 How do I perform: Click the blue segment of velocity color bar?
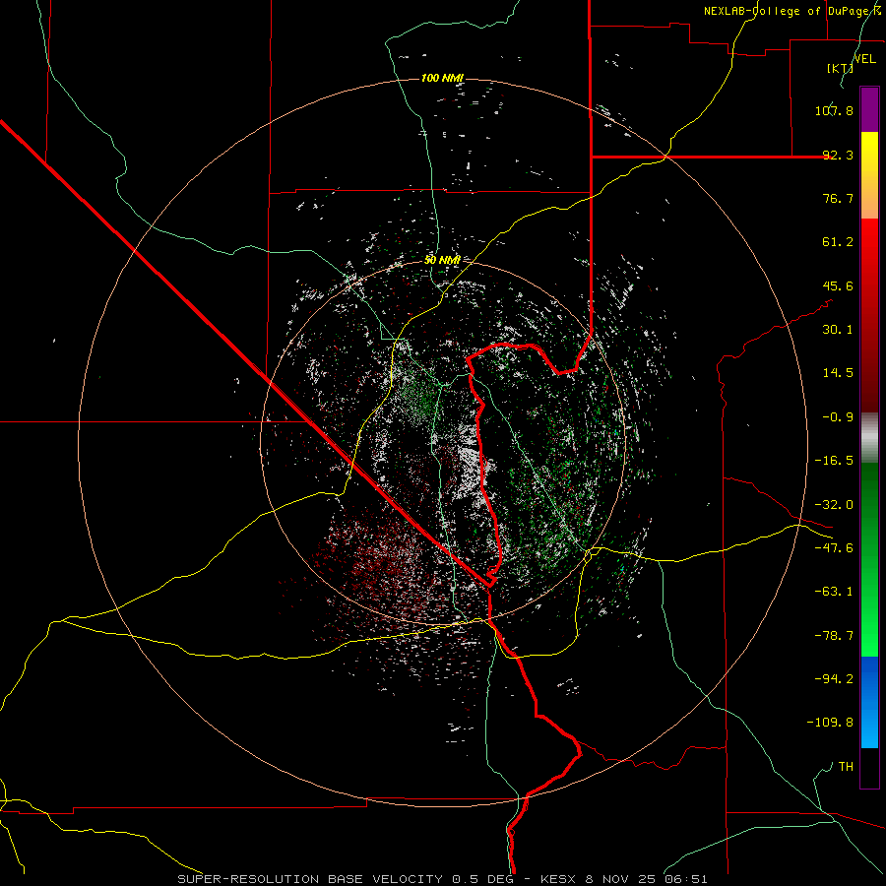pos(869,702)
